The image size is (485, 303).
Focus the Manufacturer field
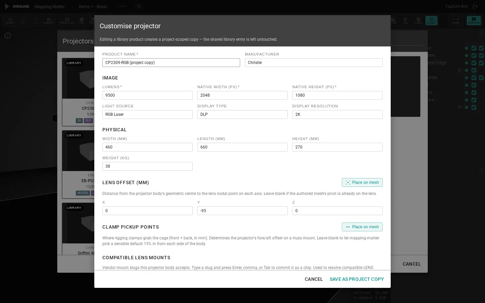(x=314, y=63)
